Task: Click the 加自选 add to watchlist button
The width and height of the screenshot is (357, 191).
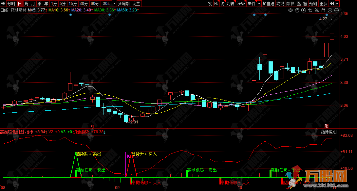Action: tap(268, 4)
